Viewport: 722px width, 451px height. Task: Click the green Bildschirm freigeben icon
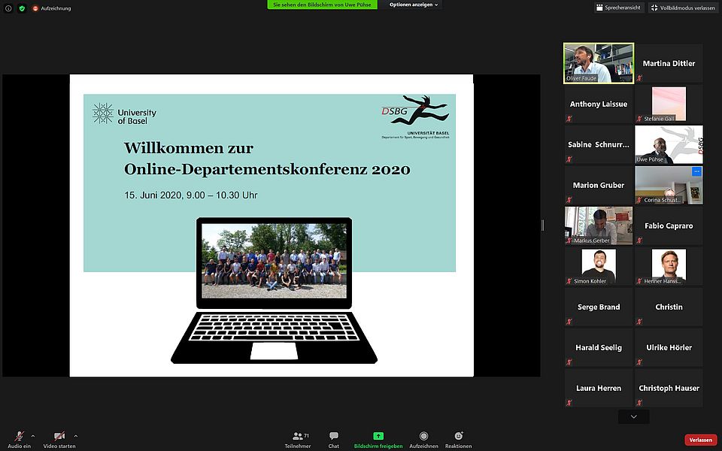[378, 436]
